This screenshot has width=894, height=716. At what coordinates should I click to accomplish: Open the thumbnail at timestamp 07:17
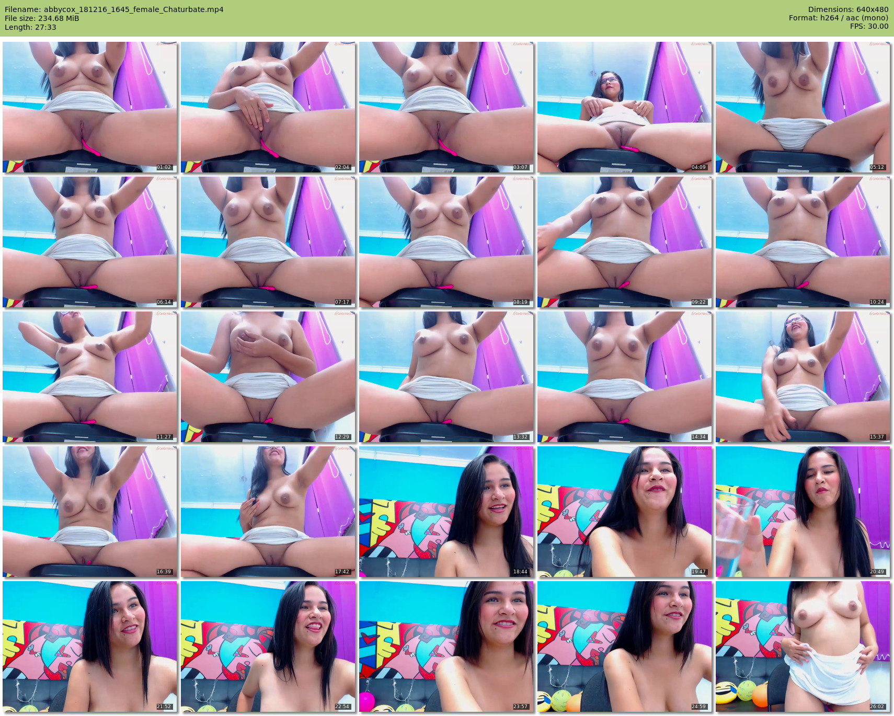pyautogui.click(x=268, y=242)
